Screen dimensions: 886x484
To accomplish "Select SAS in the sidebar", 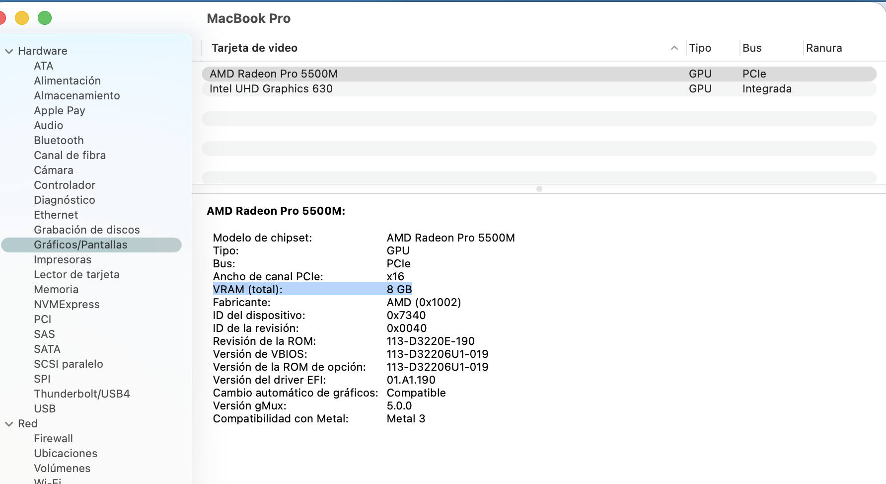I will point(45,334).
